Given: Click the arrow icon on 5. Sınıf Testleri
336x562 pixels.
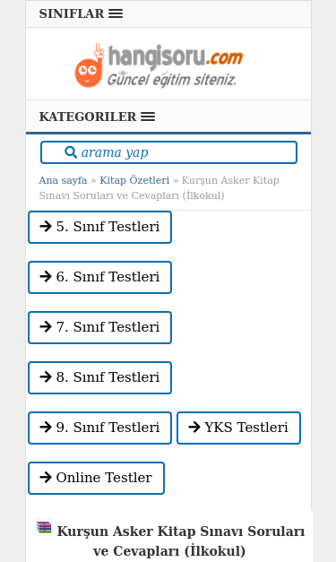Looking at the screenshot, I should 46,227.
